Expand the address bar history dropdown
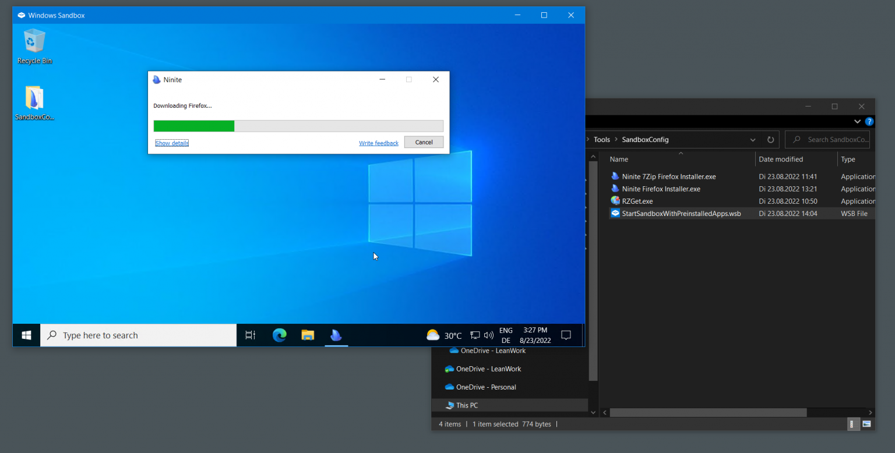Viewport: 895px width, 453px height. click(x=753, y=140)
